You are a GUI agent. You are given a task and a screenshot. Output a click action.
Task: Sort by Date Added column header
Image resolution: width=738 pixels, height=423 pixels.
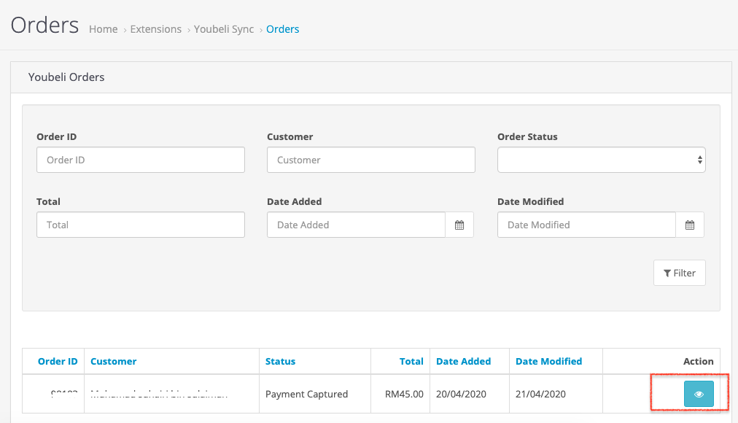463,361
